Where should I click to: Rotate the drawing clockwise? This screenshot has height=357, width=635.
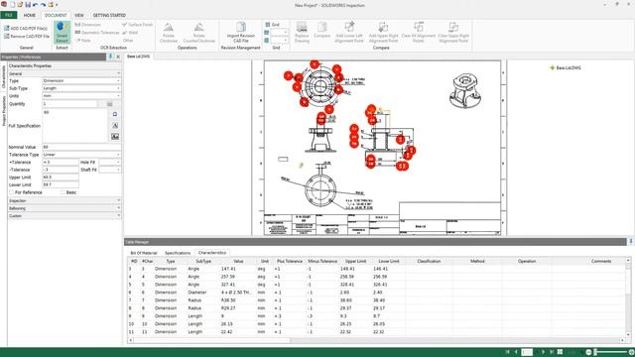tap(169, 33)
